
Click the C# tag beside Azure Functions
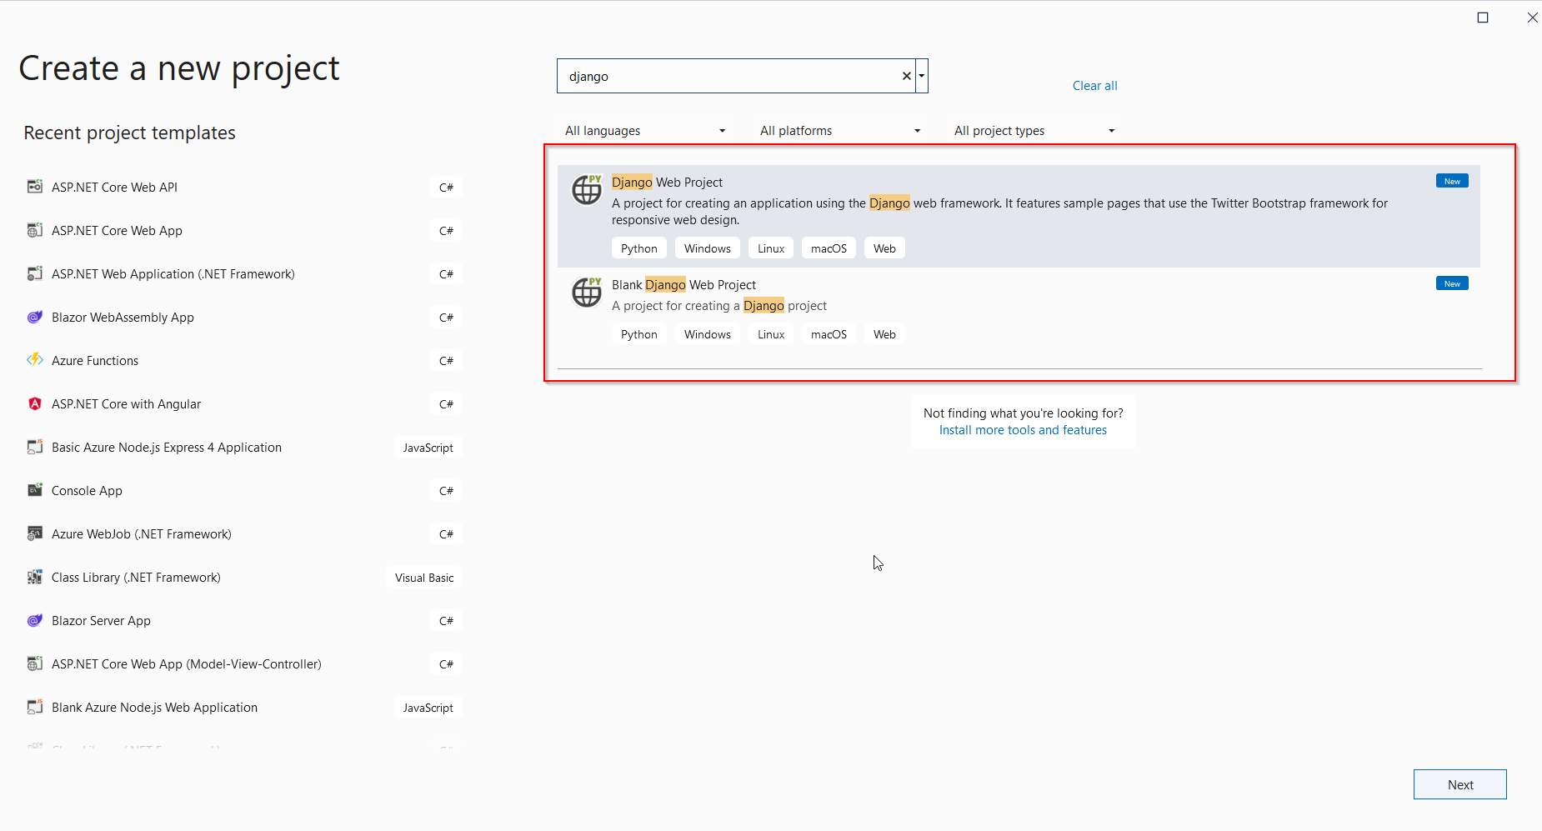point(447,361)
